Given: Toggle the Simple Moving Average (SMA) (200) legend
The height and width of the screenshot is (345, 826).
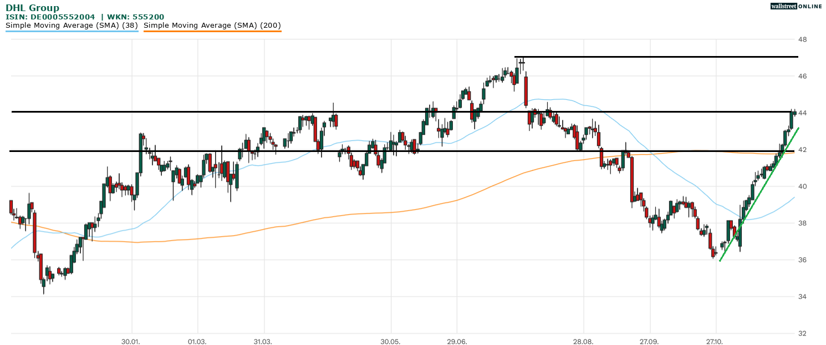Looking at the screenshot, I should coord(212,26).
